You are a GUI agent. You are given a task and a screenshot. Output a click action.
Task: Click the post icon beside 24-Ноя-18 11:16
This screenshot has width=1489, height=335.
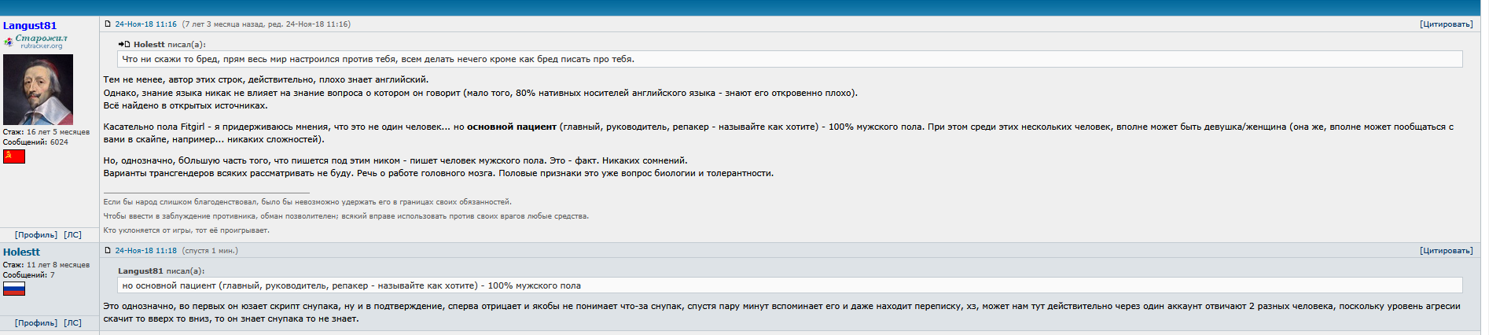(108, 24)
